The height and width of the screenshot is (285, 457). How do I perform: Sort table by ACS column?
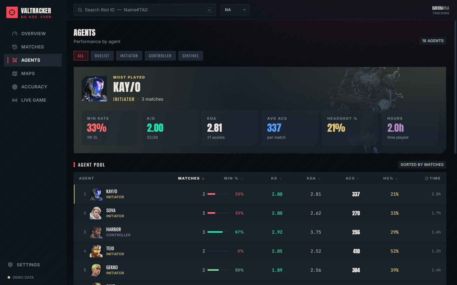pos(352,178)
